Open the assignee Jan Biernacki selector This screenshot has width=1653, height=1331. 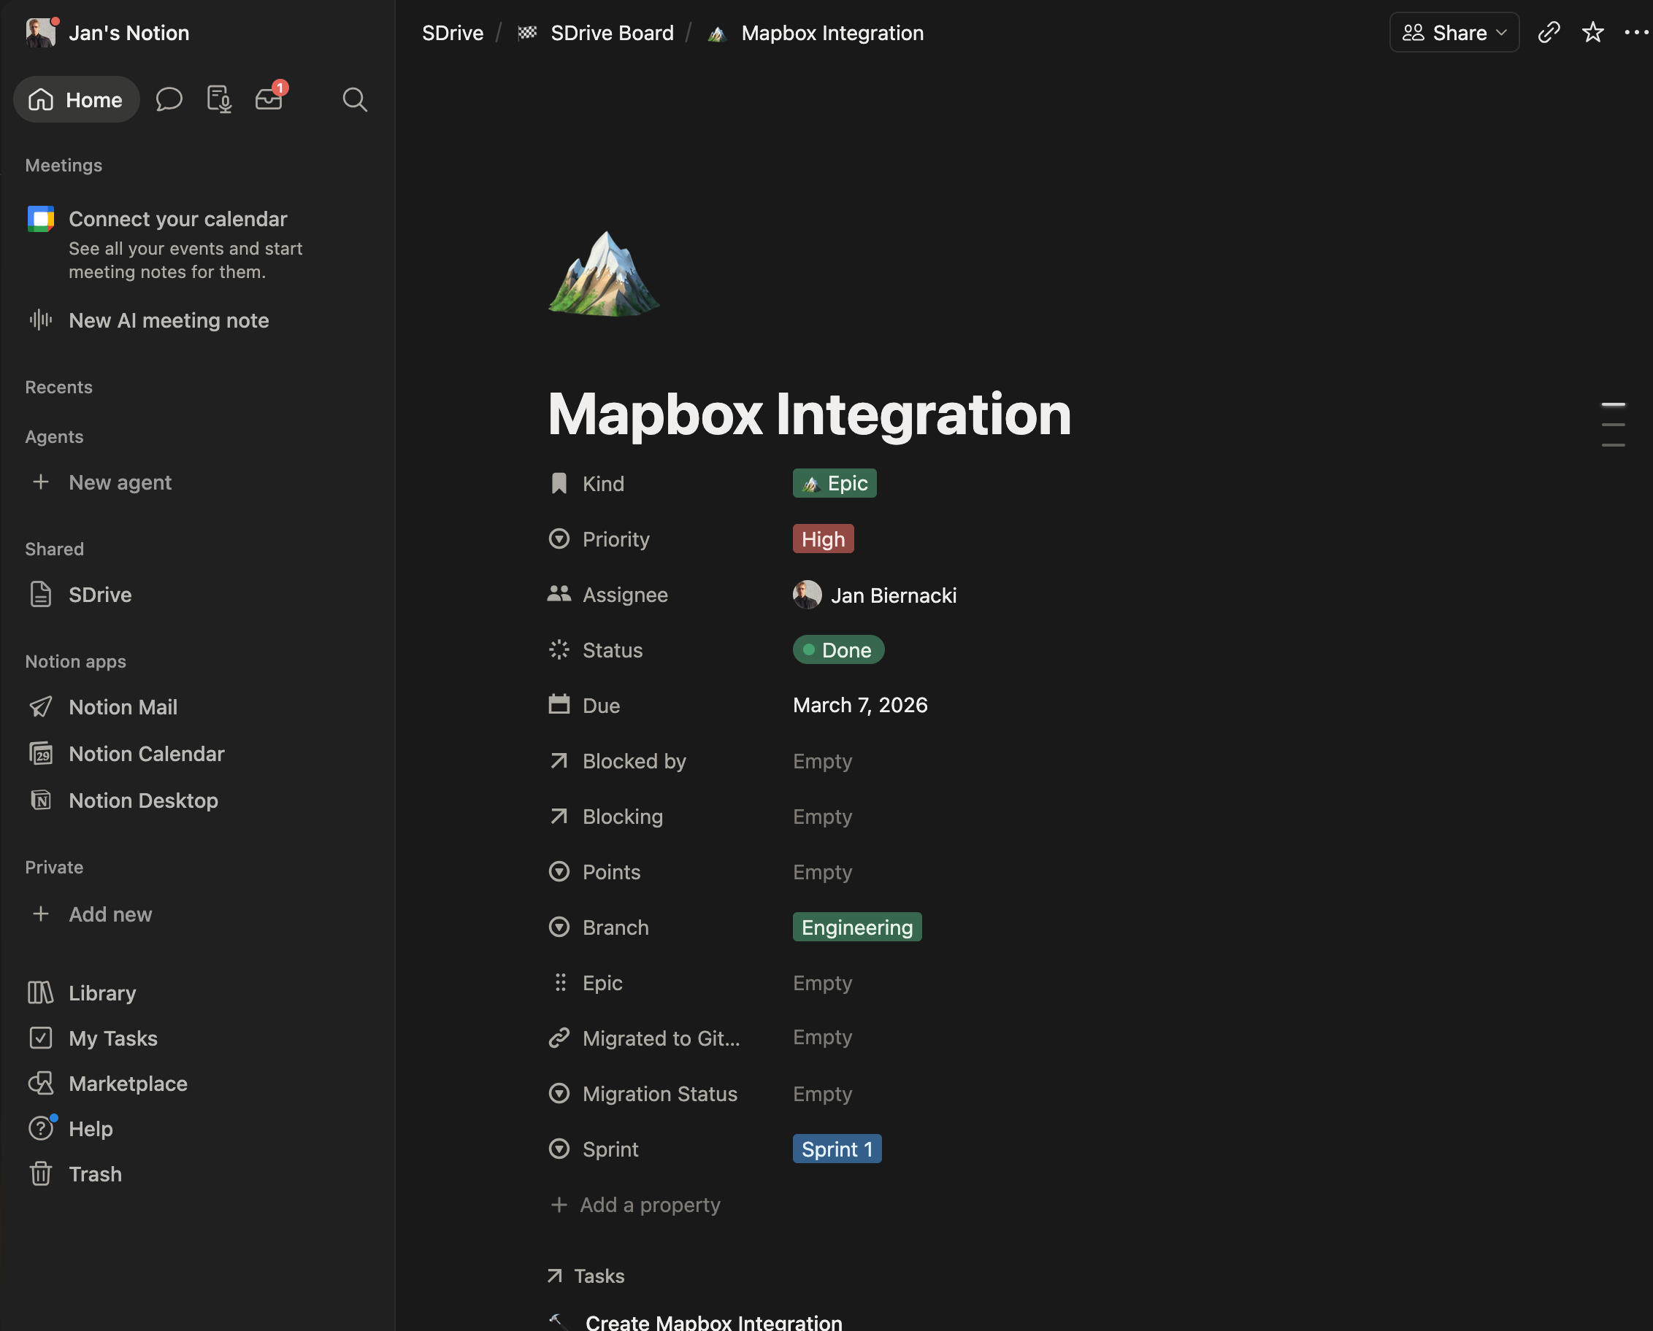click(x=875, y=595)
